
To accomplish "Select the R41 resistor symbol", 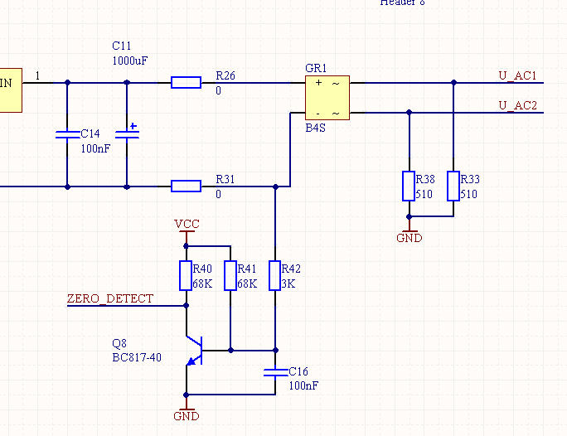I will [230, 275].
